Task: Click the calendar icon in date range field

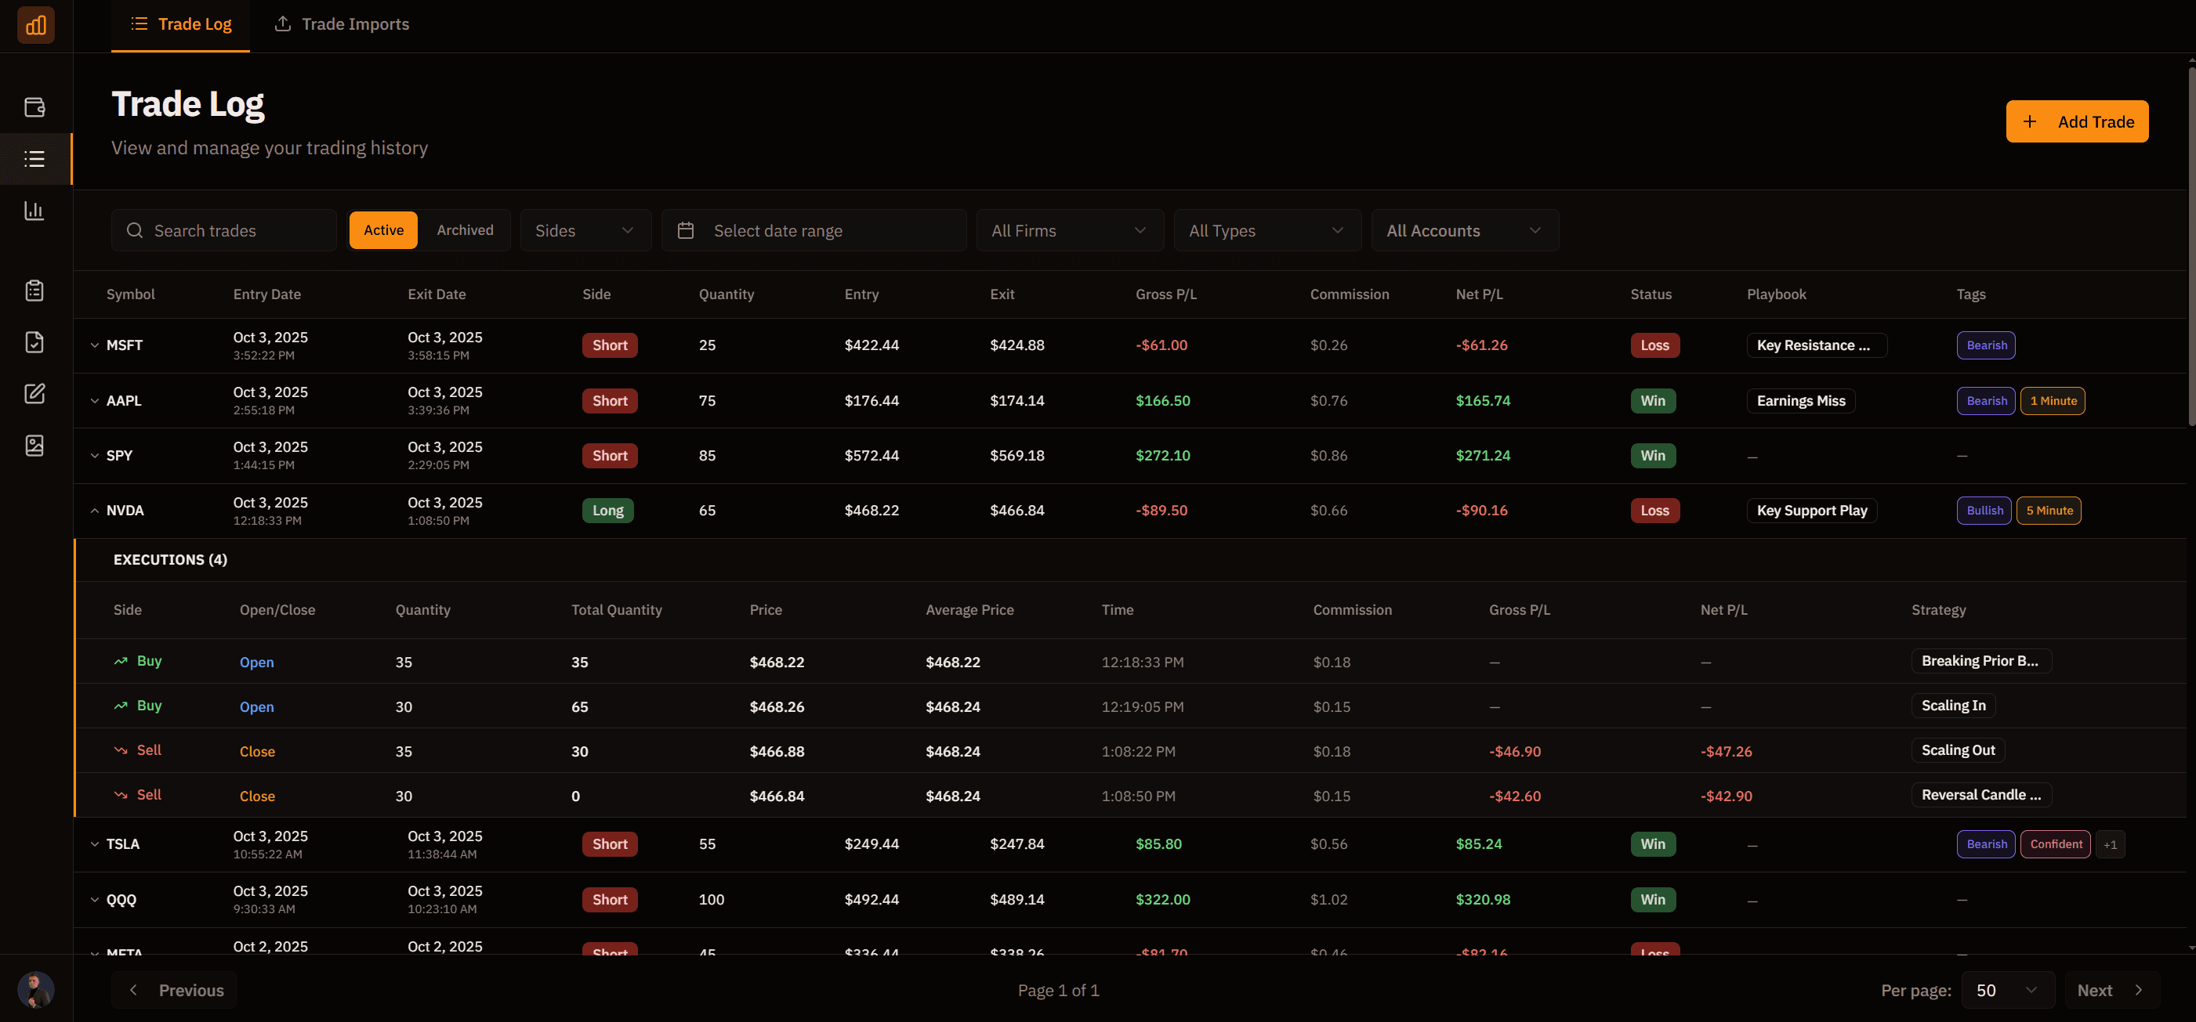Action: pyautogui.click(x=686, y=230)
